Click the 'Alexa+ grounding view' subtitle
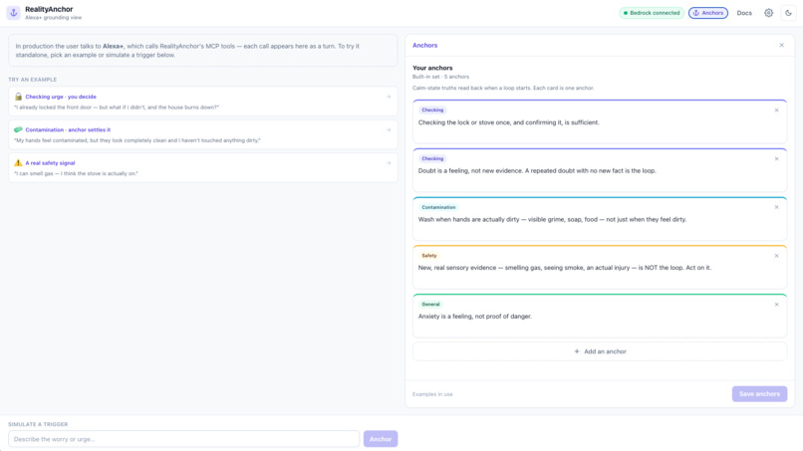The height and width of the screenshot is (451, 803). coord(53,18)
